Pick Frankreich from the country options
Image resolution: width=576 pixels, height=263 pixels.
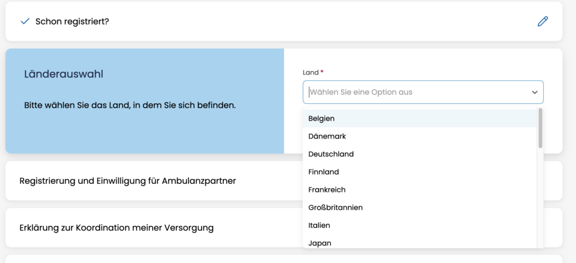(420, 190)
